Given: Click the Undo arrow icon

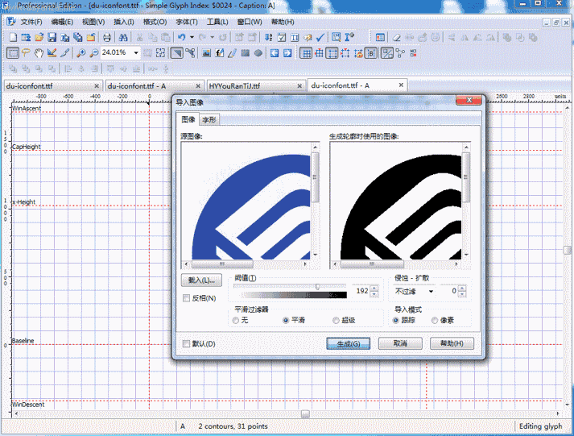Looking at the screenshot, I should [x=182, y=37].
